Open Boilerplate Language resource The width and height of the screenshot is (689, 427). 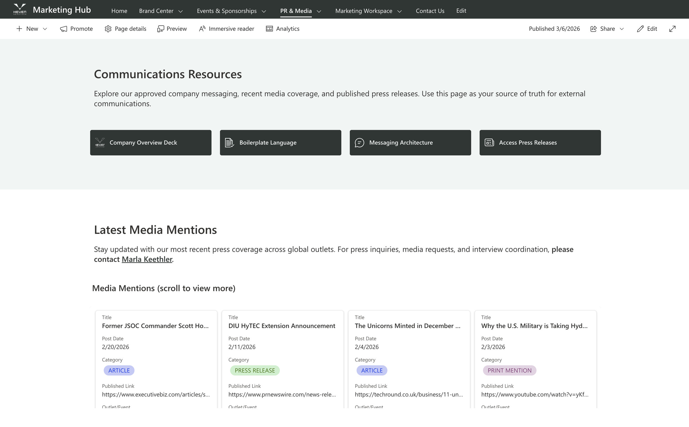point(280,142)
